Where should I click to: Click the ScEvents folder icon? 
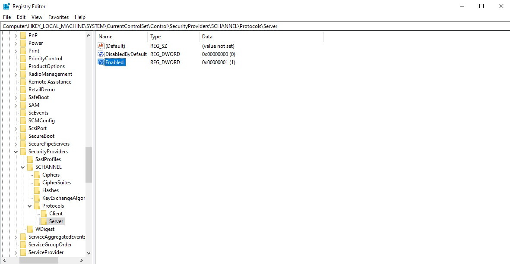[x=23, y=113]
